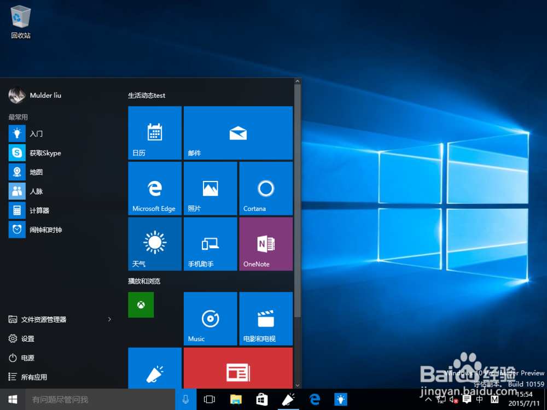
Task: Open 设置 Settings from Start menu
Action: [x=21, y=338]
